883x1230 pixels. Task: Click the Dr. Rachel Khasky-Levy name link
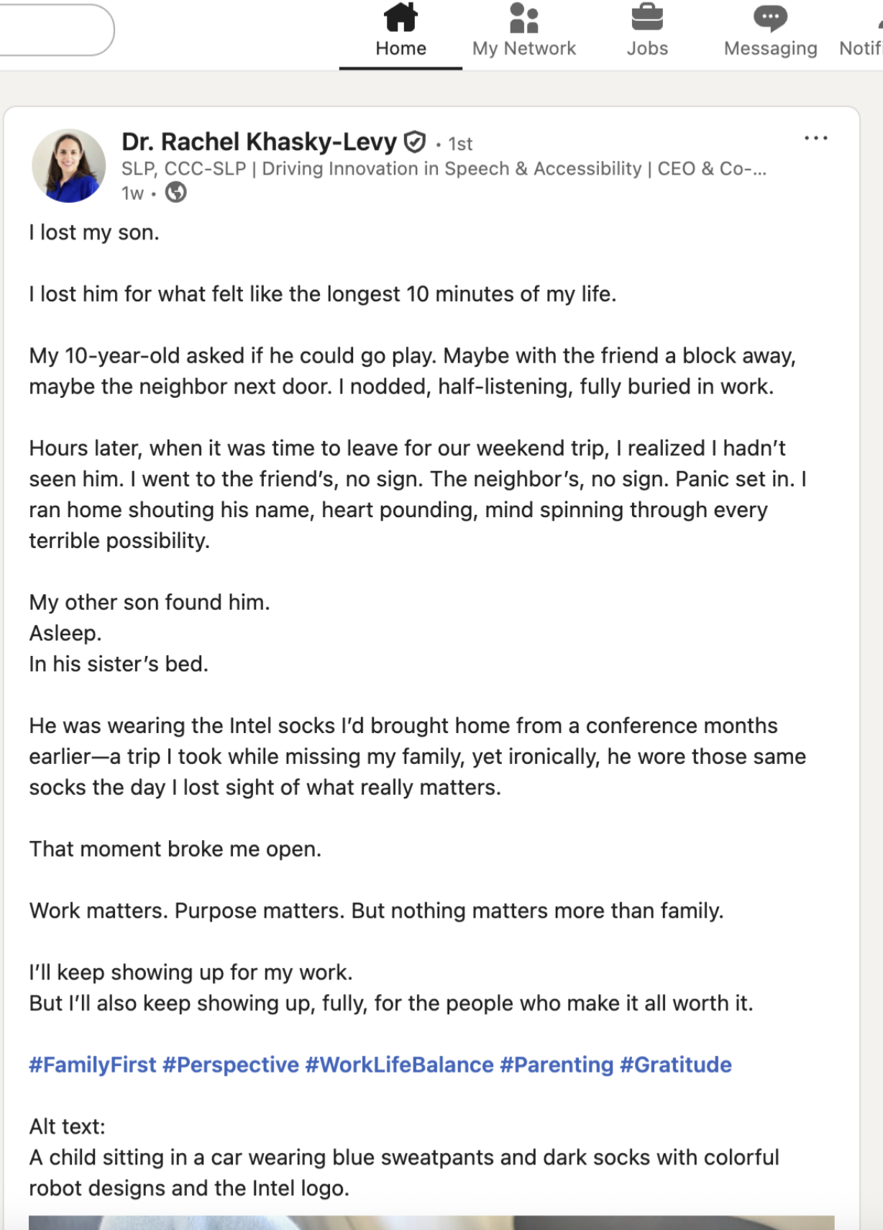259,142
